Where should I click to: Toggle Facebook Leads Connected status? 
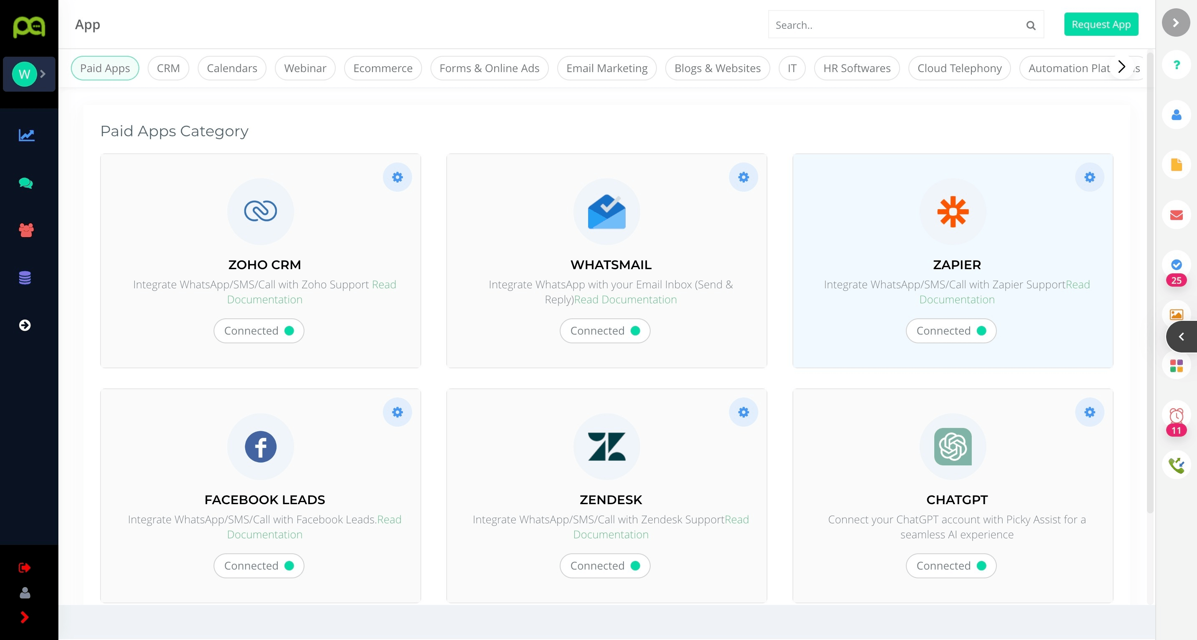click(259, 566)
